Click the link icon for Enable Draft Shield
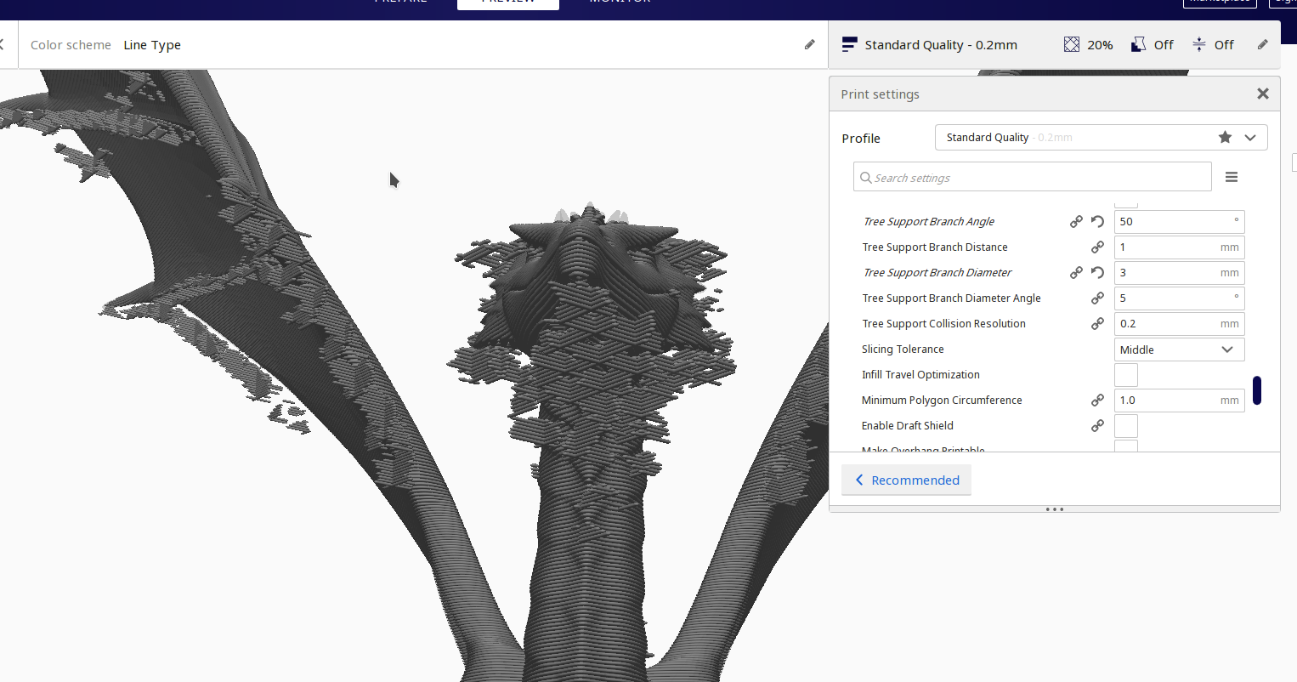The height and width of the screenshot is (682, 1297). pos(1097,425)
